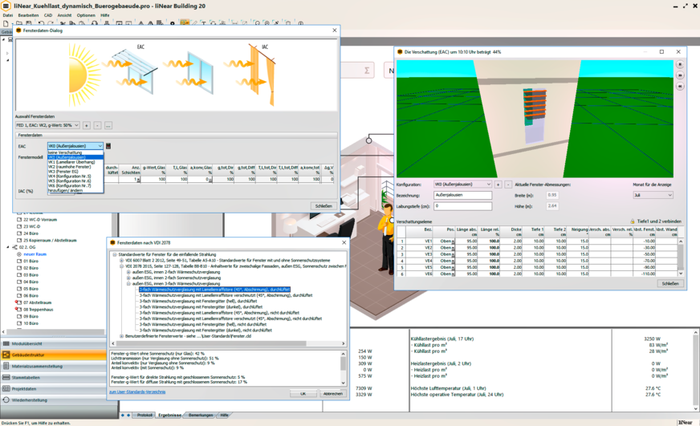Click the neuer Raum icon in tree

(x=19, y=254)
